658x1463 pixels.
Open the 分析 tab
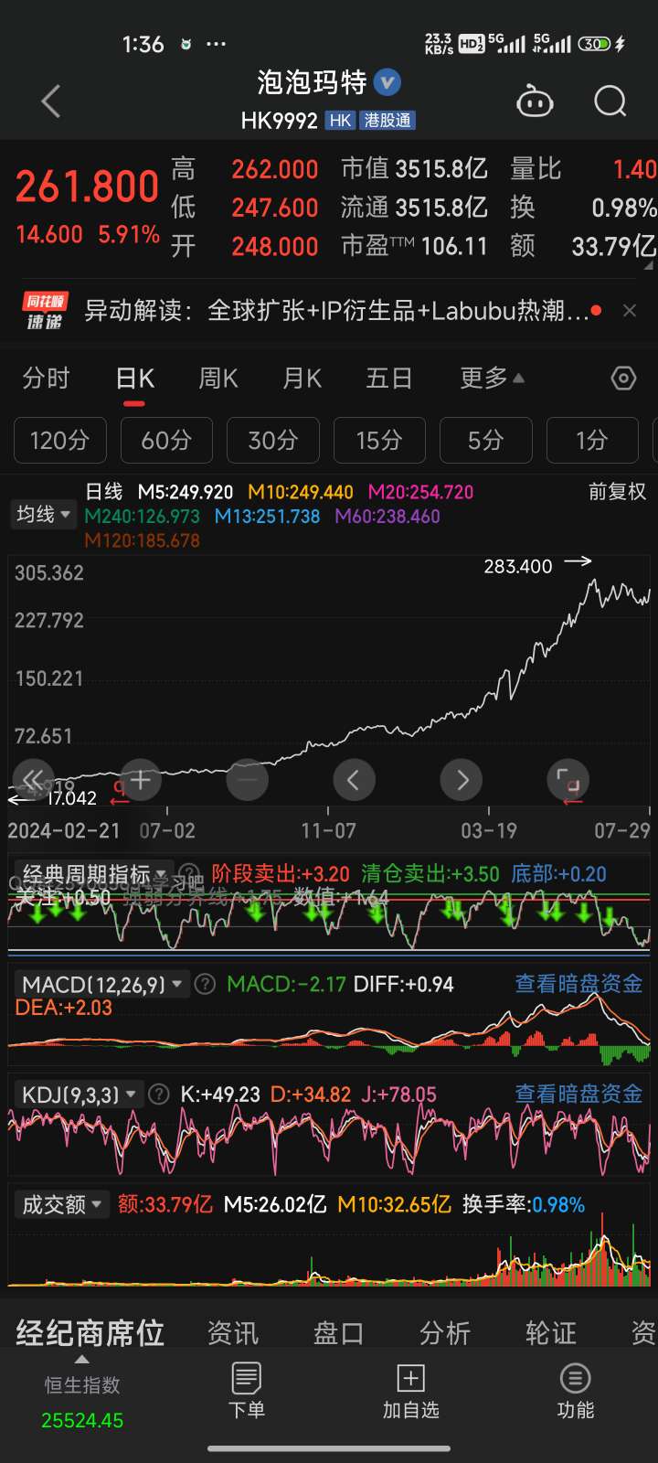click(x=445, y=1333)
